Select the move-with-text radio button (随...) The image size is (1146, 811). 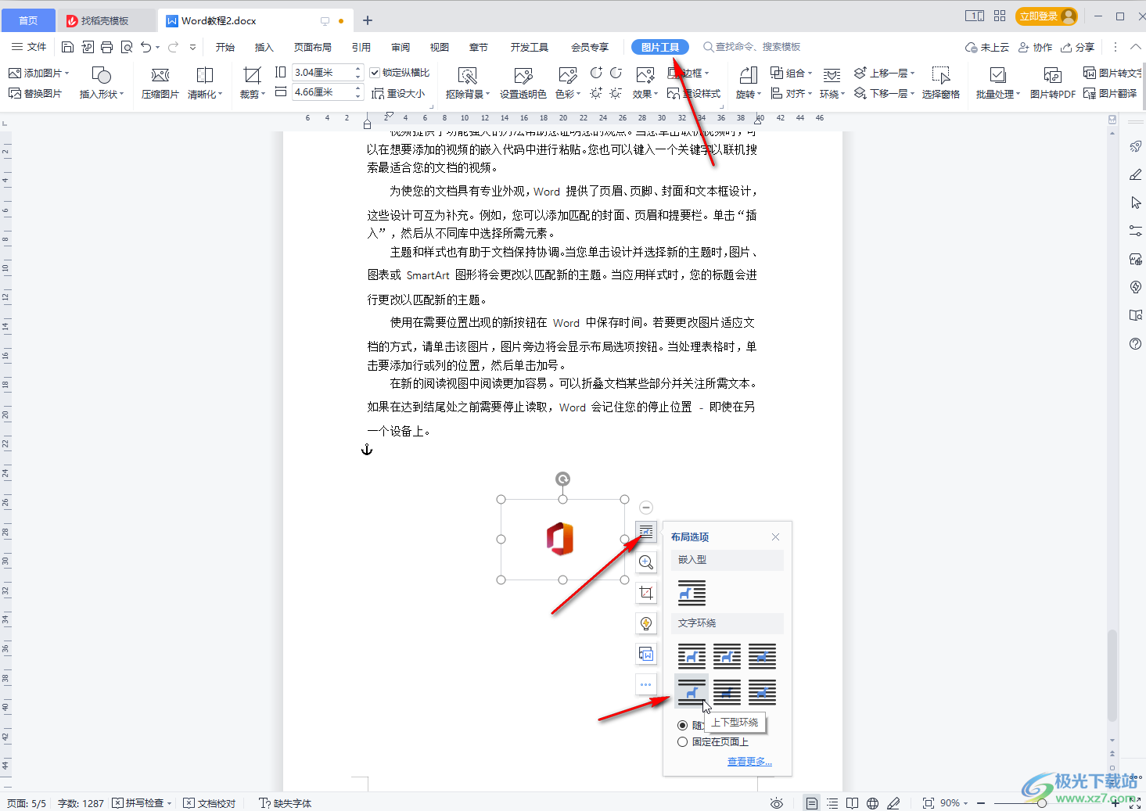[682, 725]
